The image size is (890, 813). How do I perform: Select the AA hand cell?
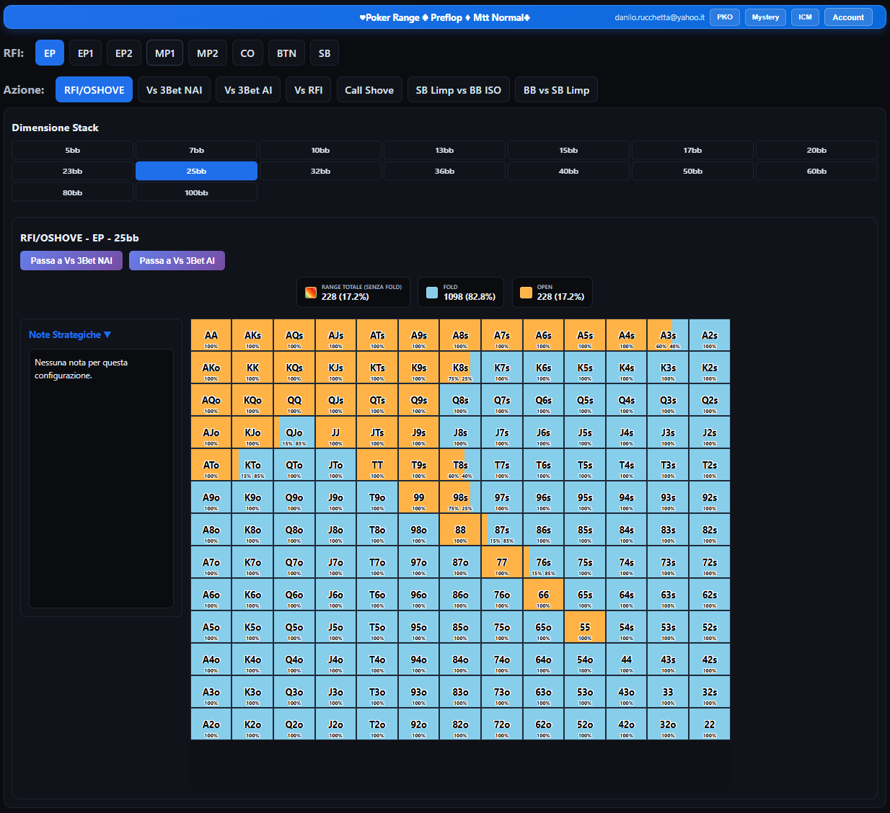211,335
